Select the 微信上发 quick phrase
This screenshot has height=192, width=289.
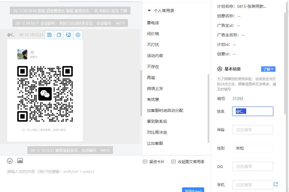click(x=155, y=89)
